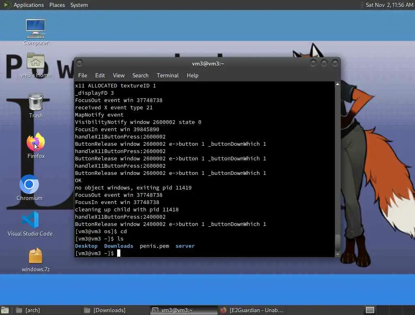Screen dimensions: 415x315
Task: Open the terminal Help menu
Action: pos(193,75)
